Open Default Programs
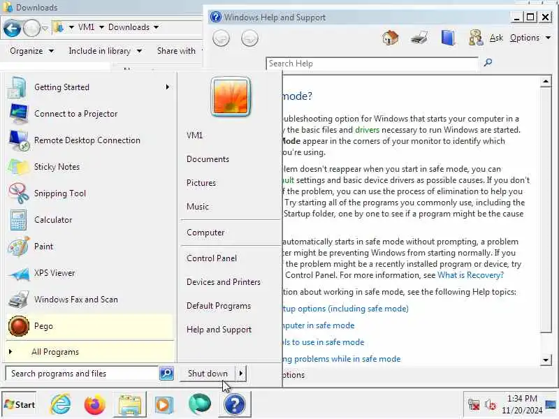Screen dimensions: 559x419 point(219,306)
